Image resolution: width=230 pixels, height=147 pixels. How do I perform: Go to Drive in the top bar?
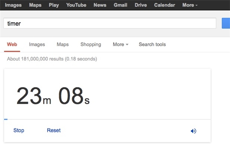[x=141, y=5]
